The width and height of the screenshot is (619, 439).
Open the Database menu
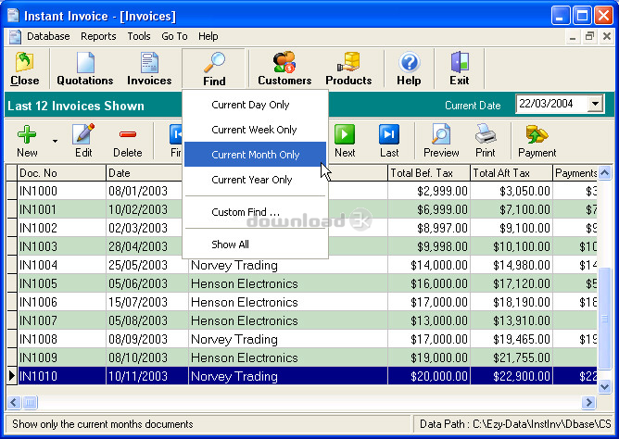click(48, 36)
